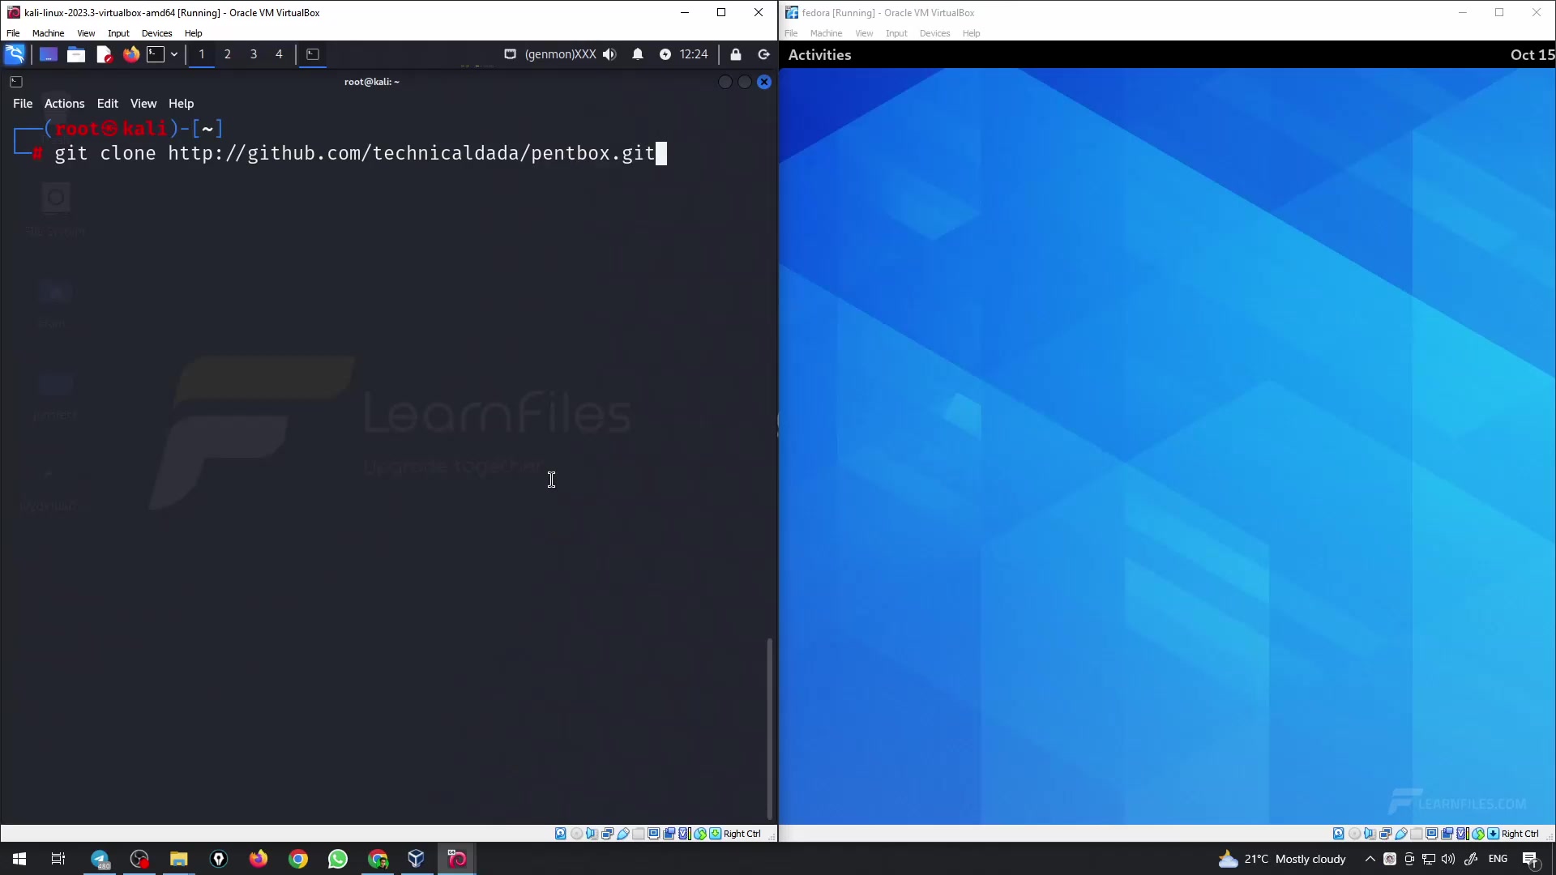1556x875 pixels.
Task: Click the Kali lock screen icon
Action: tap(736, 54)
